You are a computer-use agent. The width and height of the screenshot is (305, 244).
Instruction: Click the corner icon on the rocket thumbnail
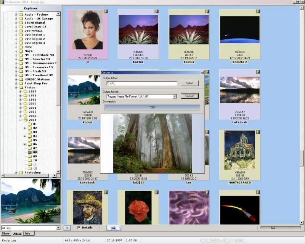(258, 192)
